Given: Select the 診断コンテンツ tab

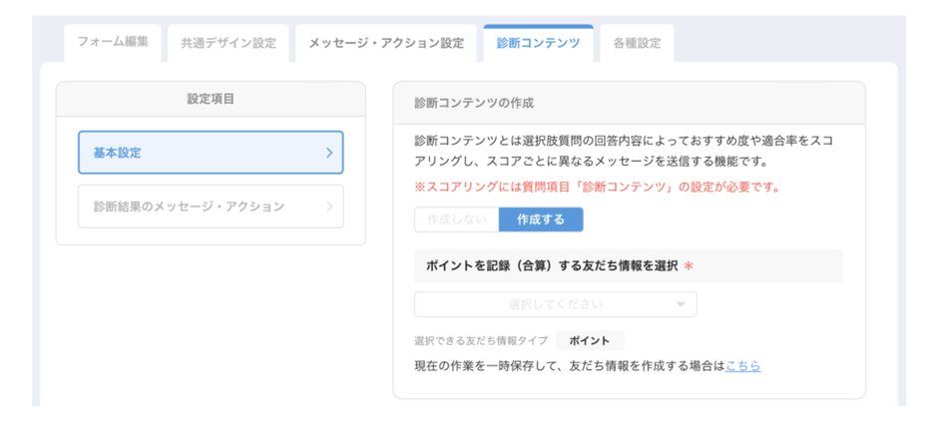Looking at the screenshot, I should [x=538, y=43].
